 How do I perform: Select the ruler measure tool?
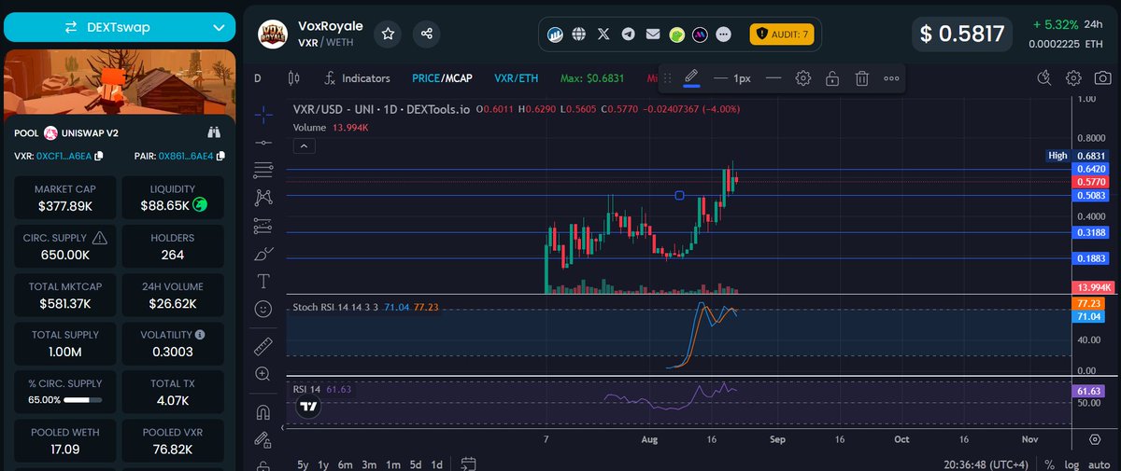pos(263,346)
